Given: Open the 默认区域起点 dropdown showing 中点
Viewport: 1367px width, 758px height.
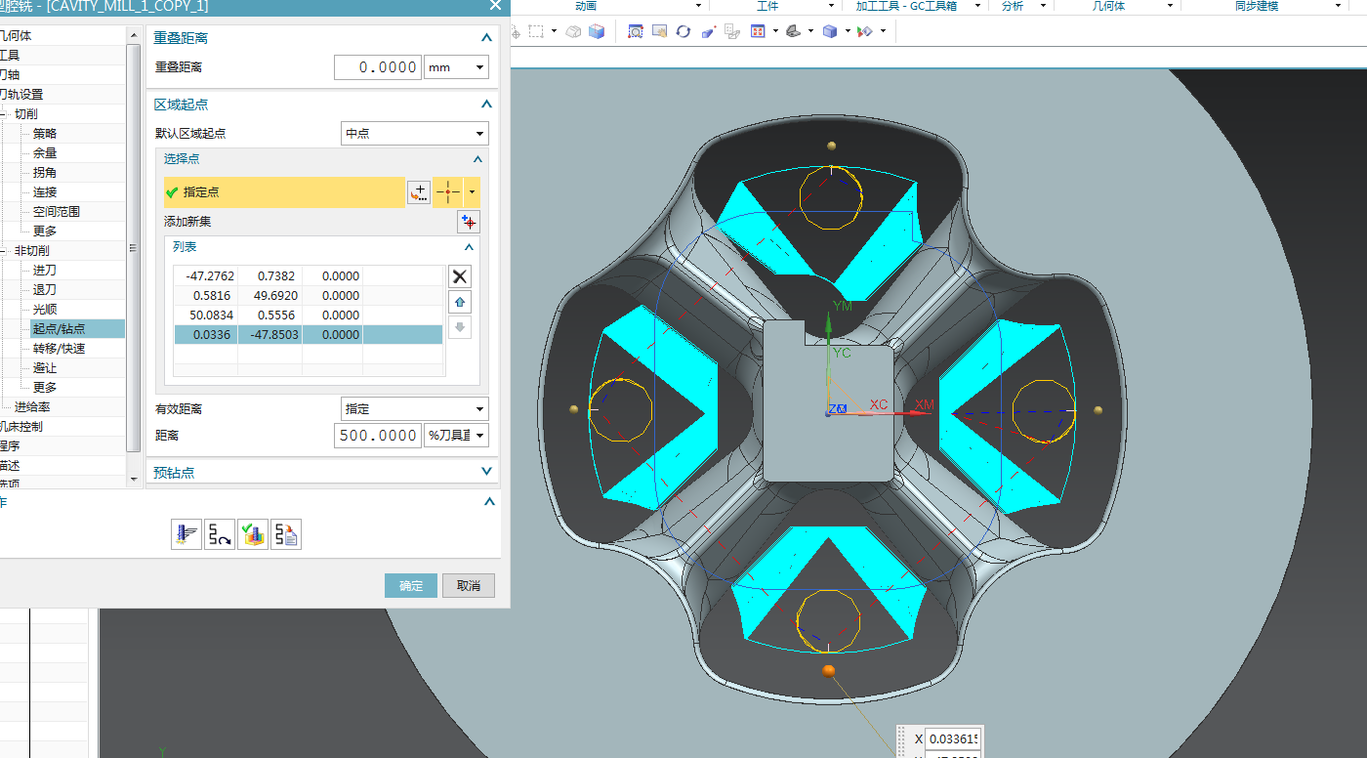Looking at the screenshot, I should (415, 134).
